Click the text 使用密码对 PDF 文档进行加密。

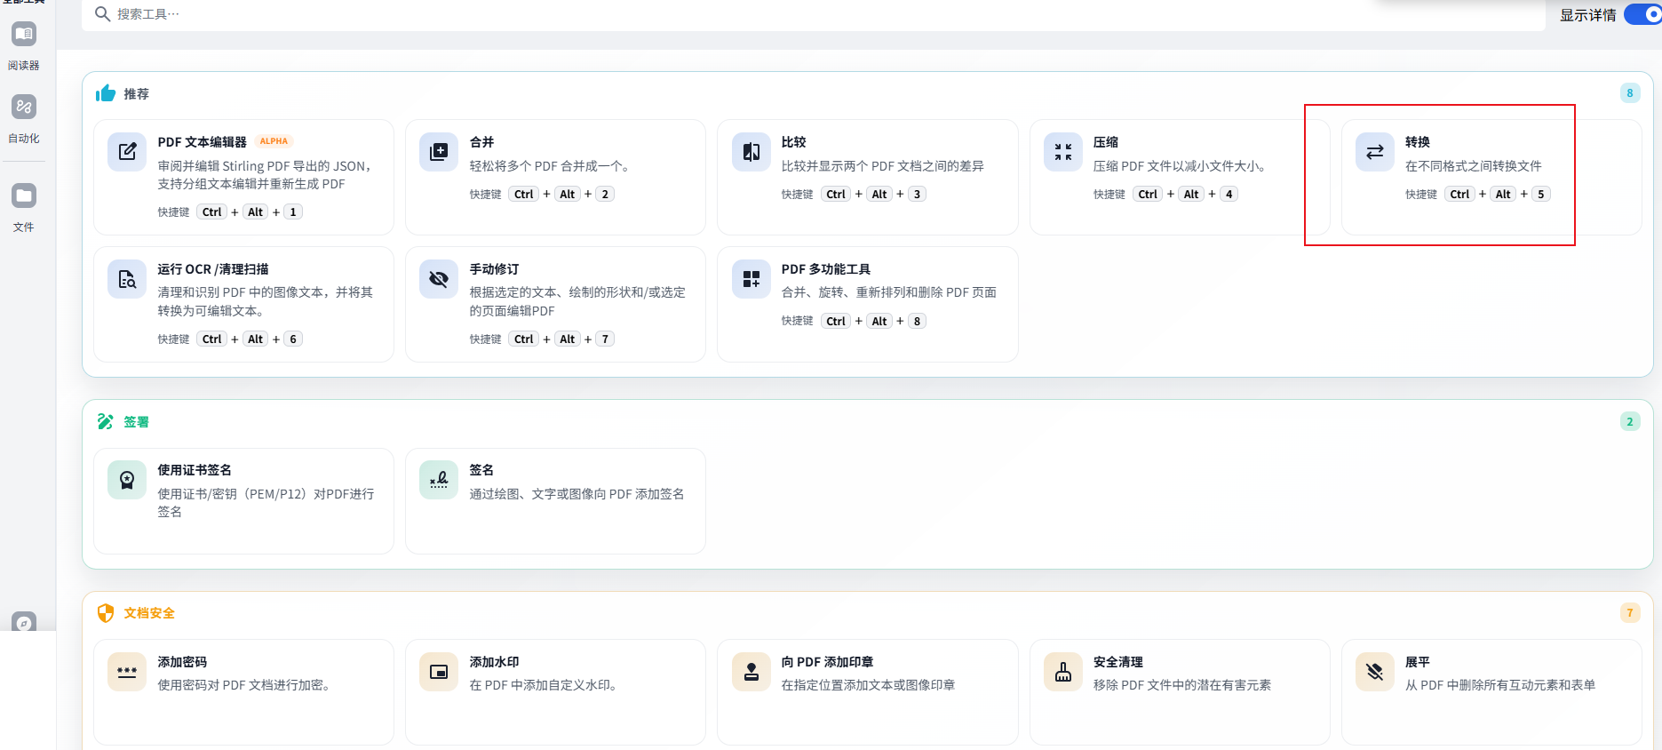click(x=244, y=685)
